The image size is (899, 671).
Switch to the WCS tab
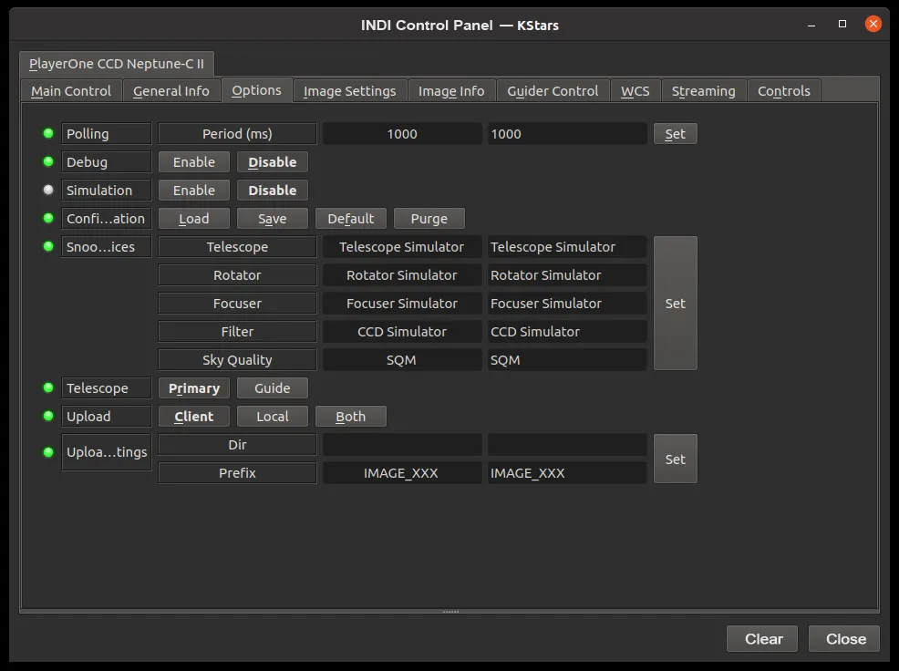[635, 91]
